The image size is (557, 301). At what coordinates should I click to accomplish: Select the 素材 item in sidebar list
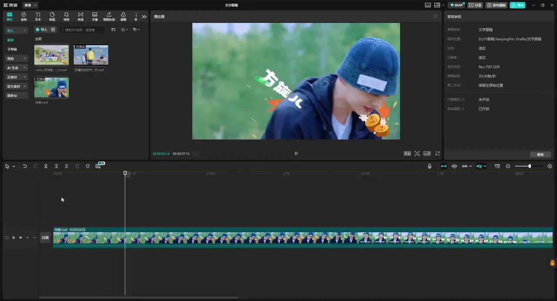pyautogui.click(x=10, y=40)
